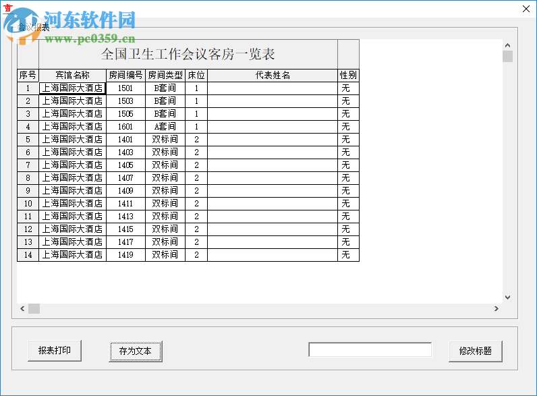Click hotel name cell in row 5
Viewport: 537px width, 396px height.
point(73,140)
